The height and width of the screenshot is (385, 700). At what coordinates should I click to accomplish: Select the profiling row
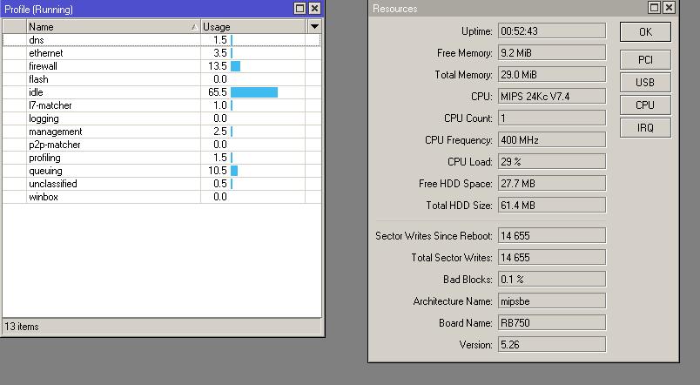point(162,158)
